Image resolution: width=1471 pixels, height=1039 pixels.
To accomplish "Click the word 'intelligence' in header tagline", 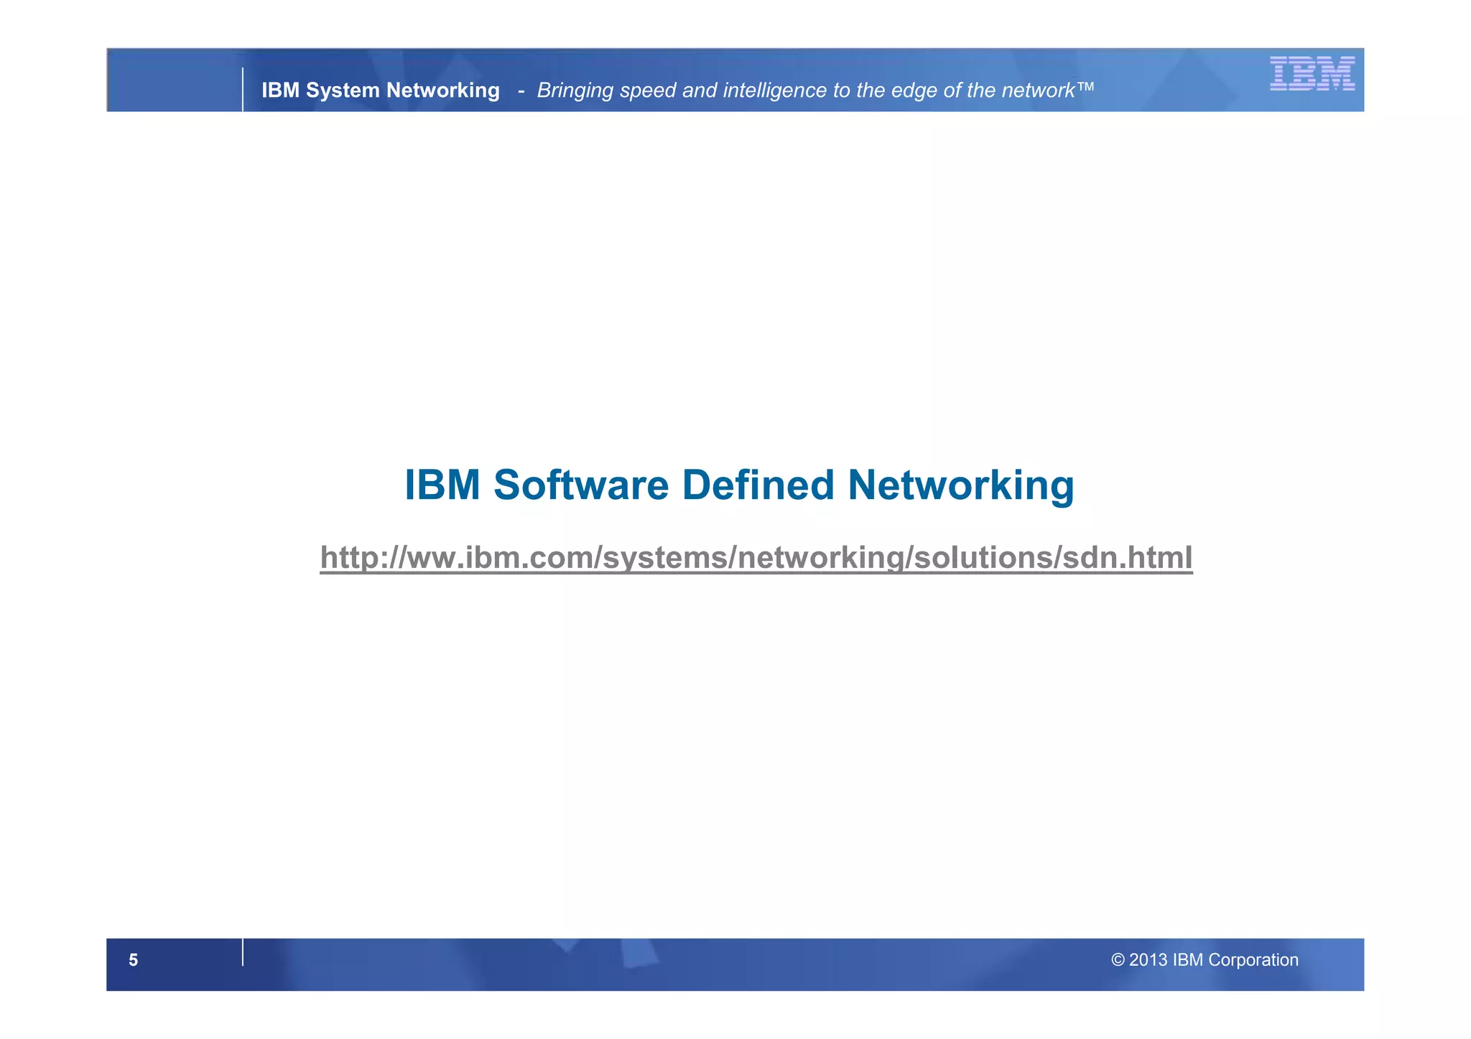I will coord(776,90).
